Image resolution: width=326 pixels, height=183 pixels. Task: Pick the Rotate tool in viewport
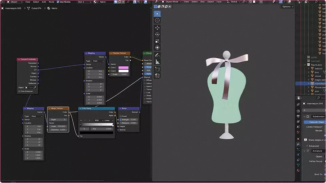click(157, 35)
